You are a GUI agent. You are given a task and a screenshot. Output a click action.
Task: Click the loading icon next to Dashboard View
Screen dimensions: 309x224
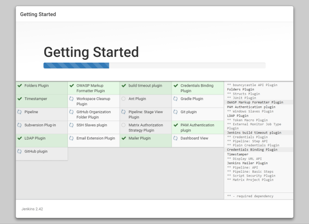tap(175, 138)
